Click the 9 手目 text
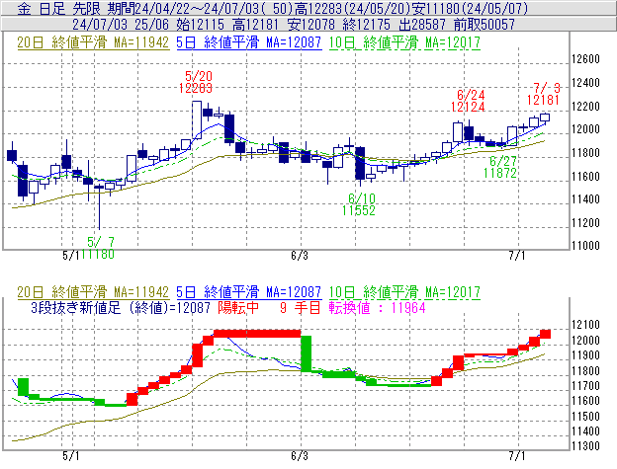 [x=301, y=307]
